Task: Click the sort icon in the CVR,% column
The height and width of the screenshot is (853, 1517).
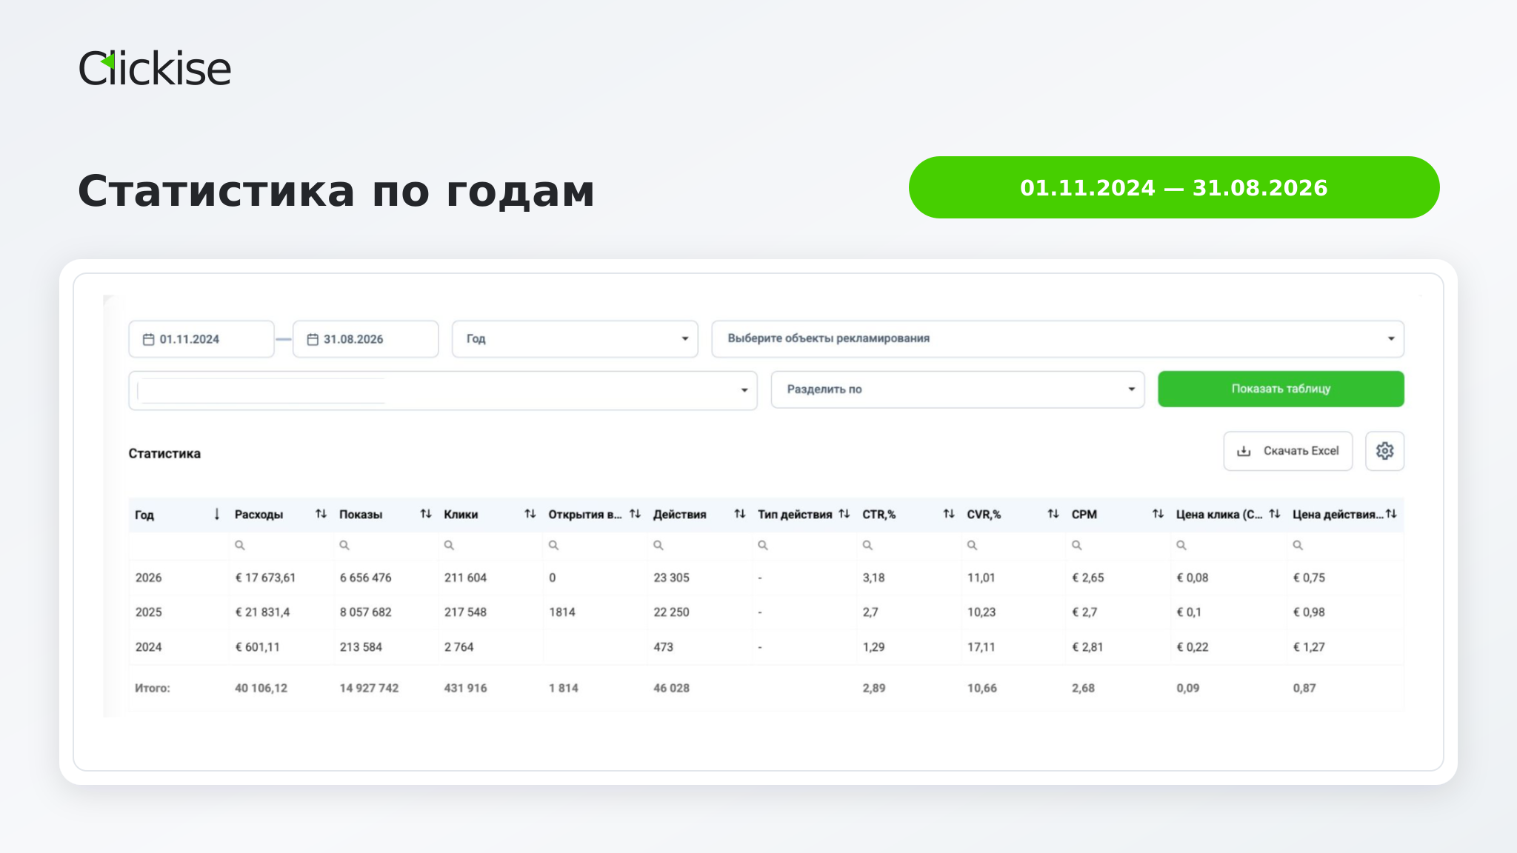Action: (1053, 514)
